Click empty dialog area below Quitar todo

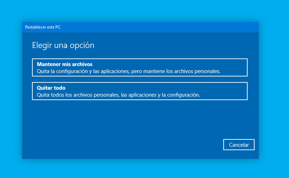[139, 118]
